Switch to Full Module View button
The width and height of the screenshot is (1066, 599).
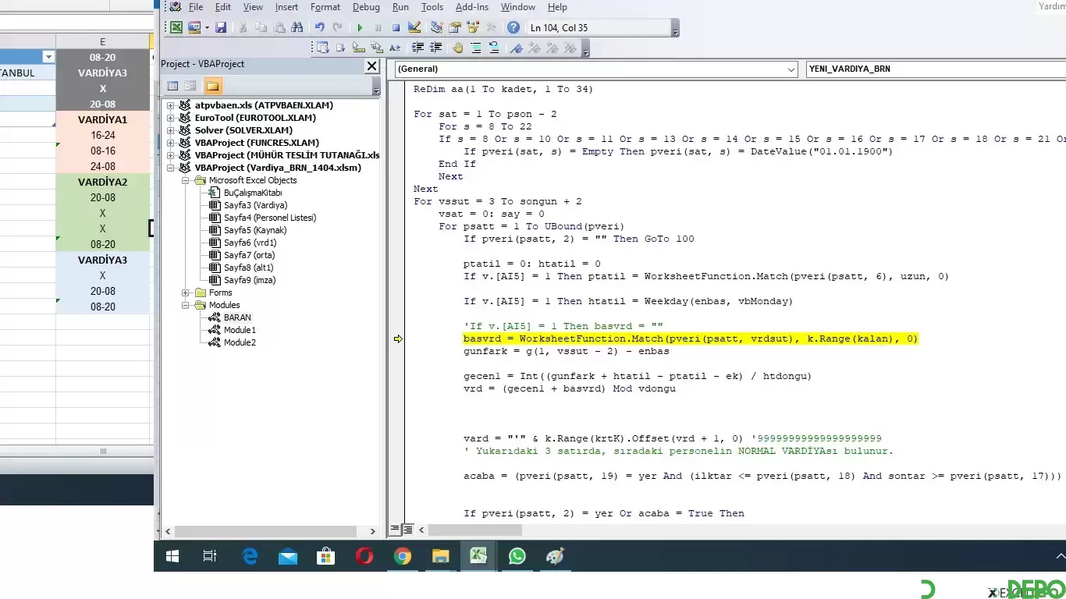coord(407,530)
